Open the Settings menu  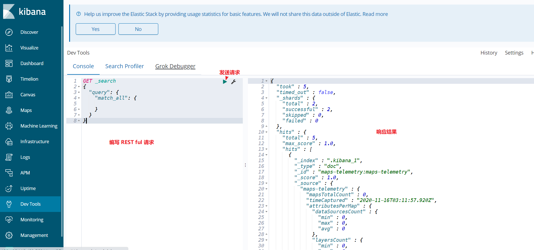pyautogui.click(x=514, y=53)
